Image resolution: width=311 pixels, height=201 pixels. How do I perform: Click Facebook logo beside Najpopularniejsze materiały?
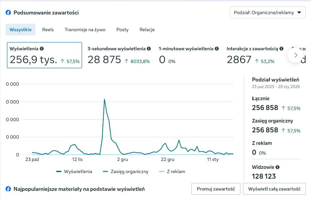tap(8, 189)
